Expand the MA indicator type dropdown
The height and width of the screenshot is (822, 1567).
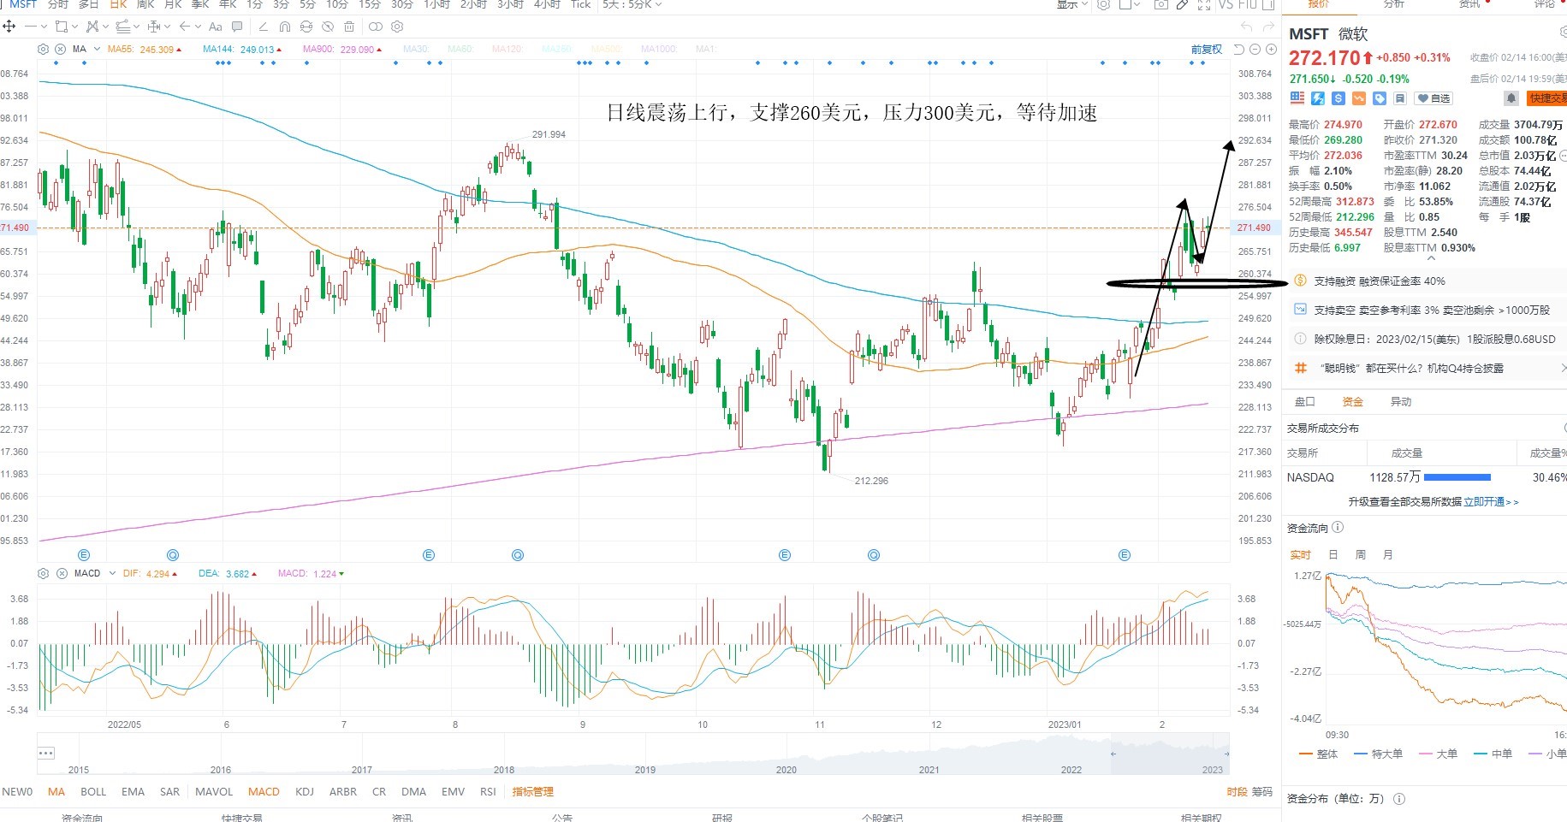tap(97, 49)
